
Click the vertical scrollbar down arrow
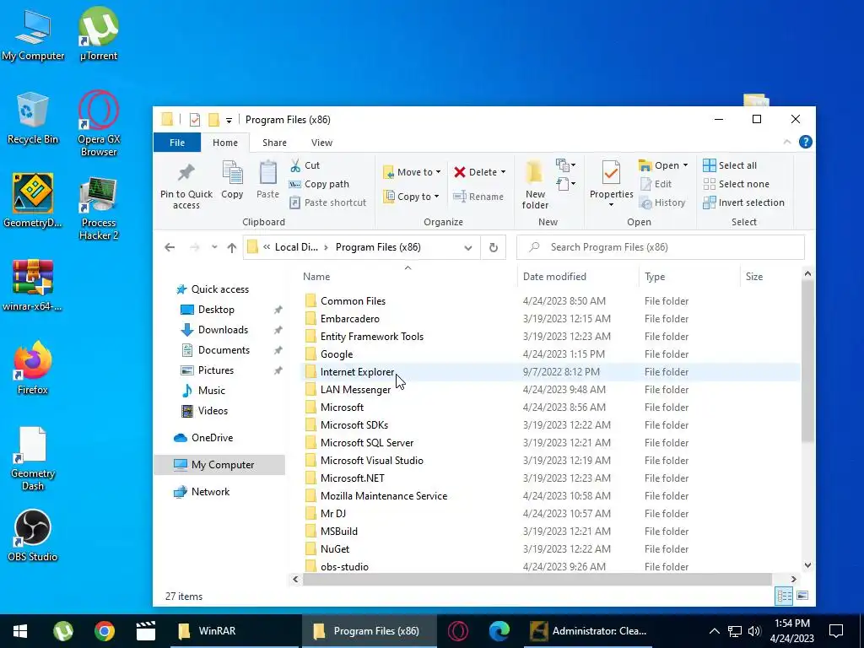pyautogui.click(x=807, y=565)
